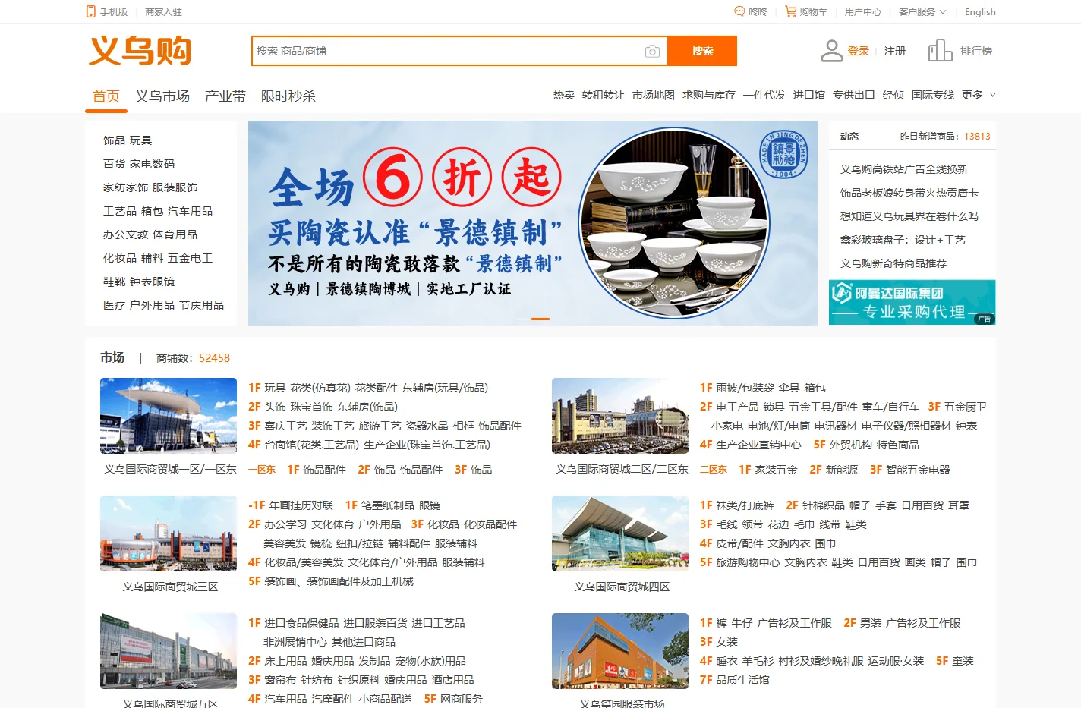
Task: Click the user avatar icon beside 登录
Action: [x=832, y=51]
